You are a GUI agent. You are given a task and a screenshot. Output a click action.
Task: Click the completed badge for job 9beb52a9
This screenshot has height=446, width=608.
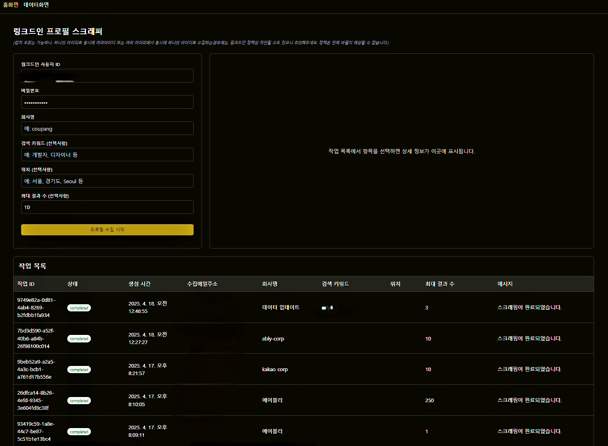click(x=79, y=370)
